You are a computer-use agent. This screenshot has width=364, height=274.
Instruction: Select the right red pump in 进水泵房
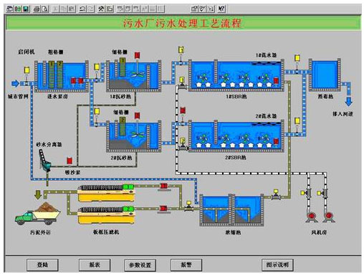click(81, 81)
